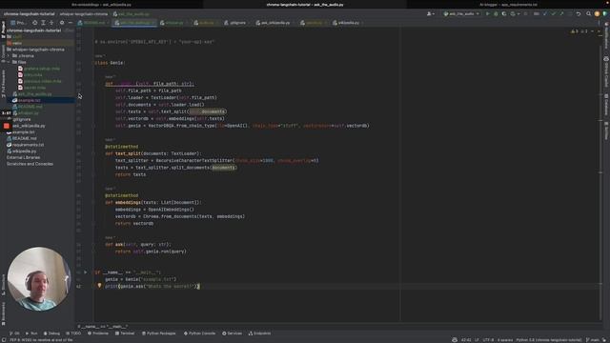Image resolution: width=610 pixels, height=343 pixels.
Task: Click the warnings count indicator in editor
Action: pyautogui.click(x=575, y=31)
